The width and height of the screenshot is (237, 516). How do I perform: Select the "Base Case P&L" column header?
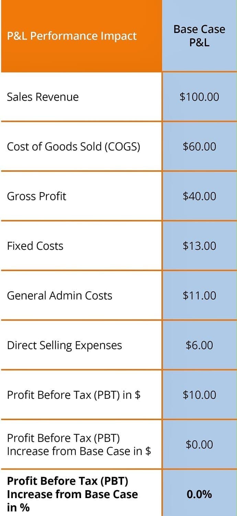[199, 35]
